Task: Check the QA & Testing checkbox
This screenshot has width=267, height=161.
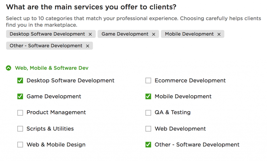Action: [x=148, y=113]
